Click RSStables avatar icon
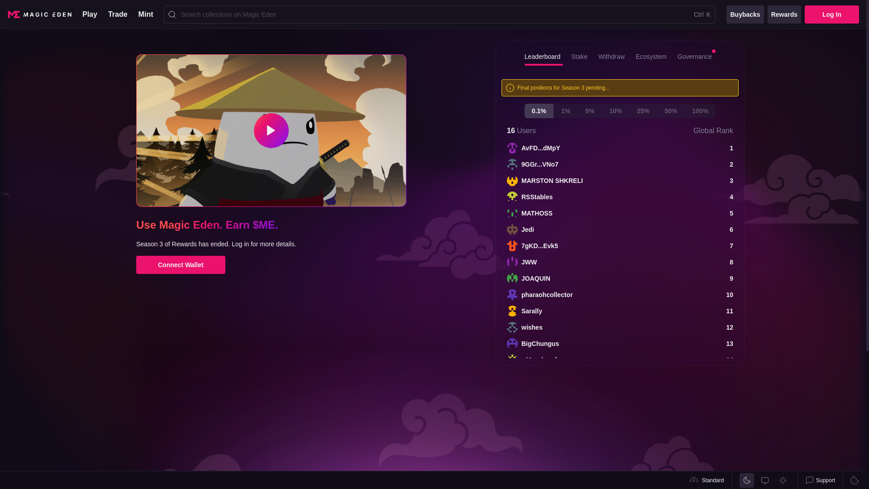The width and height of the screenshot is (869, 489). 512,197
